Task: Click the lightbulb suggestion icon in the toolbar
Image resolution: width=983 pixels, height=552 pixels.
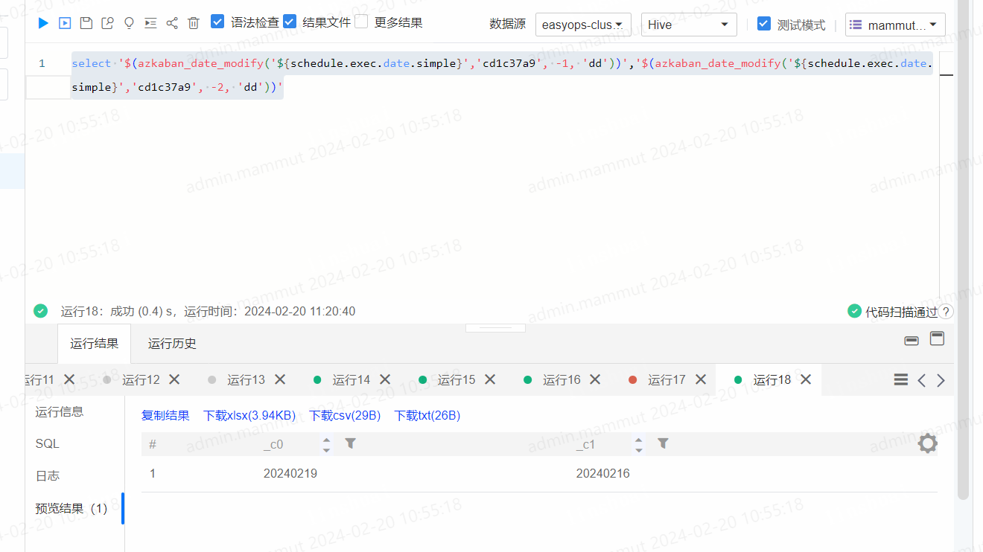Action: (x=129, y=23)
